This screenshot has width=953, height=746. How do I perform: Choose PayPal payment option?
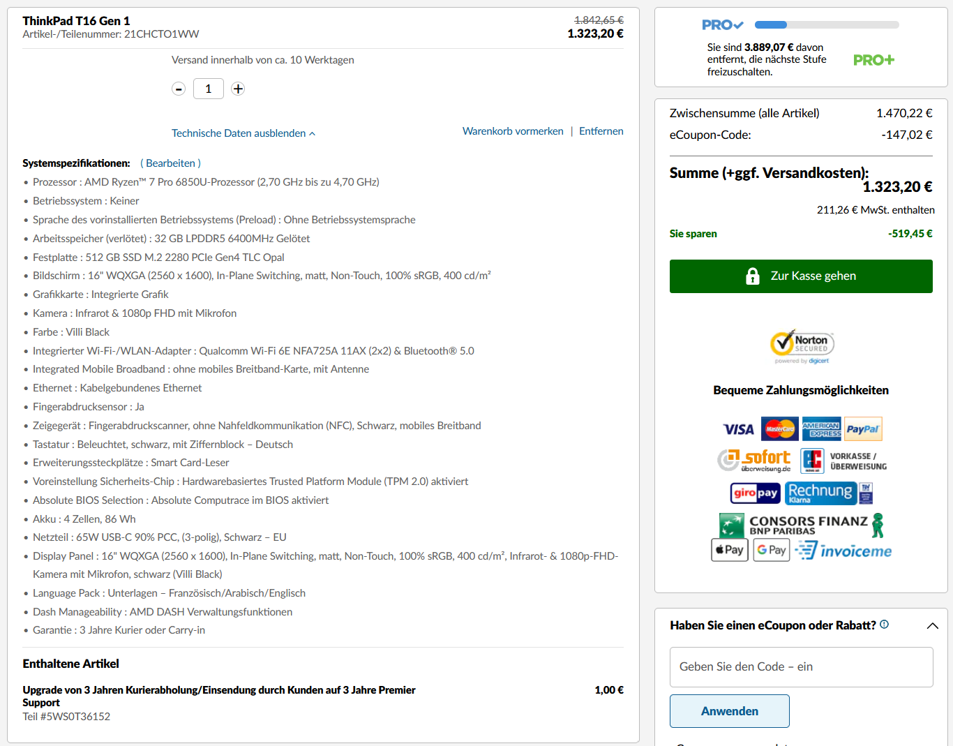[863, 428]
